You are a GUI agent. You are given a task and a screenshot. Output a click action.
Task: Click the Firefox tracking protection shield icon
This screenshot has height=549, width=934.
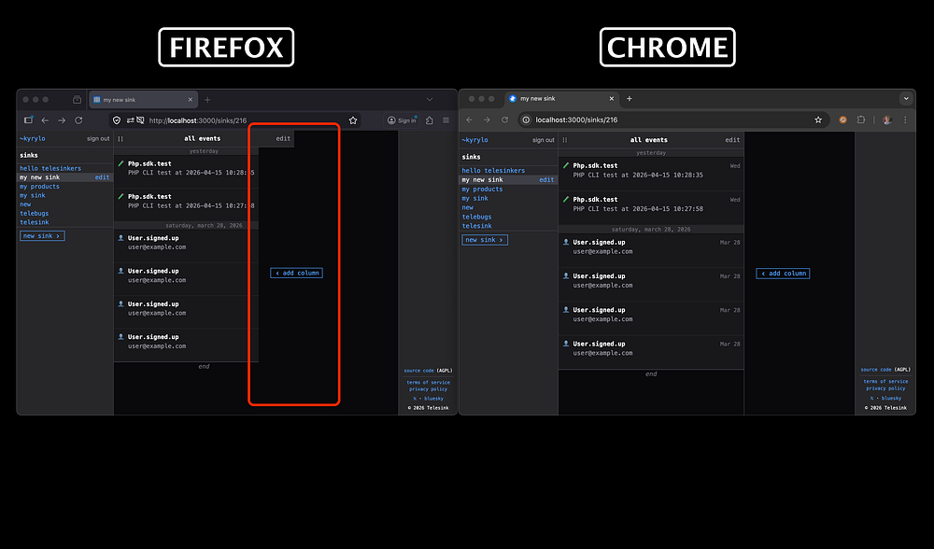[x=117, y=120]
